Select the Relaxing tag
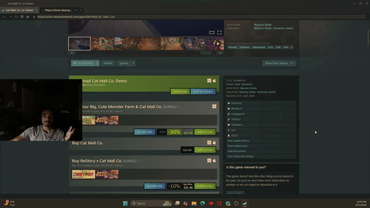 pos(232,47)
